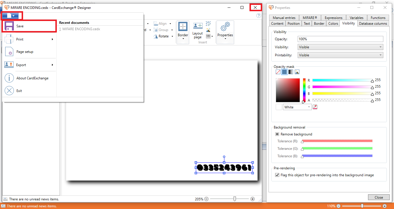Click the Designer news icon in status bar
The width and height of the screenshot is (394, 209).
coord(5,199)
